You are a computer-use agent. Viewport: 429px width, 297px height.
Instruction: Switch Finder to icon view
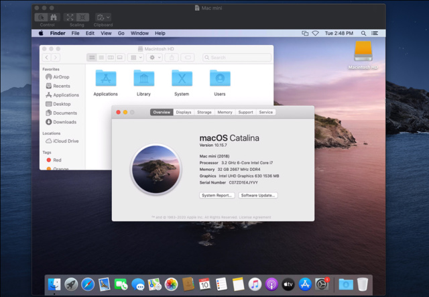[93, 58]
